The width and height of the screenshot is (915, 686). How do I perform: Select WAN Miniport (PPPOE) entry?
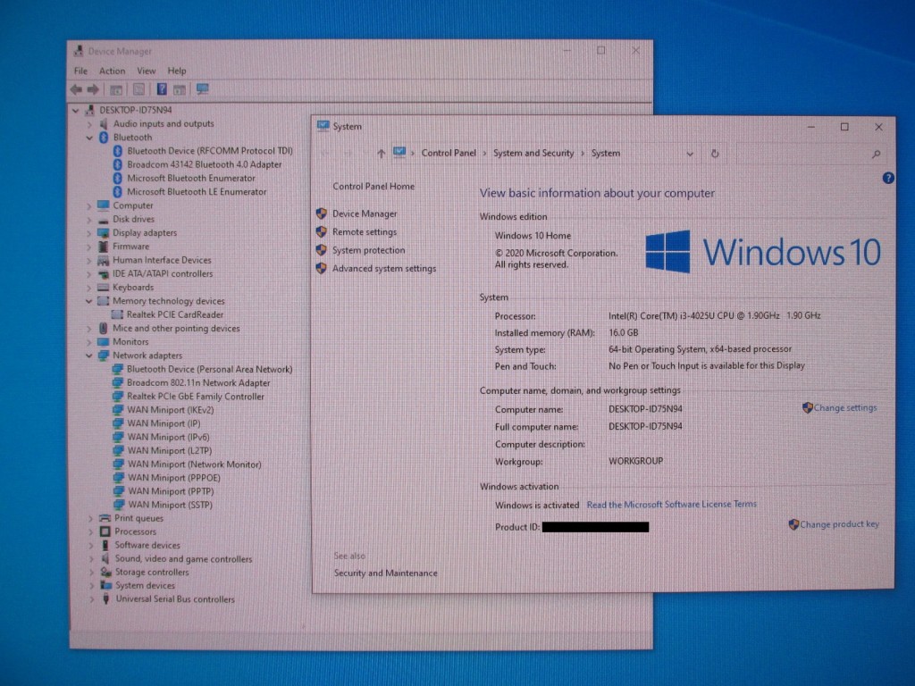(x=174, y=478)
